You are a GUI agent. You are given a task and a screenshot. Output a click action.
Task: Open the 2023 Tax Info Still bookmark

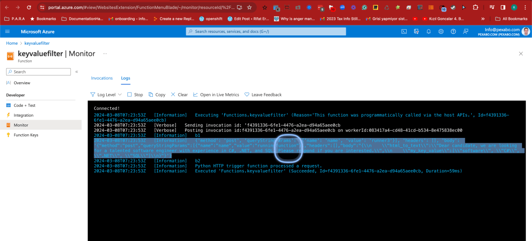tap(340, 19)
